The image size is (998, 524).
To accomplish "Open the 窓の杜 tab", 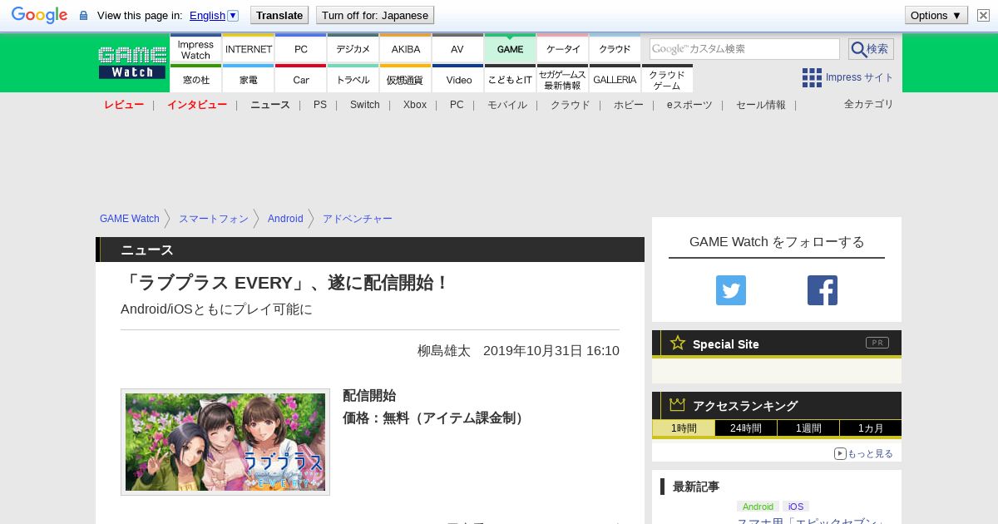I will pyautogui.click(x=195, y=79).
